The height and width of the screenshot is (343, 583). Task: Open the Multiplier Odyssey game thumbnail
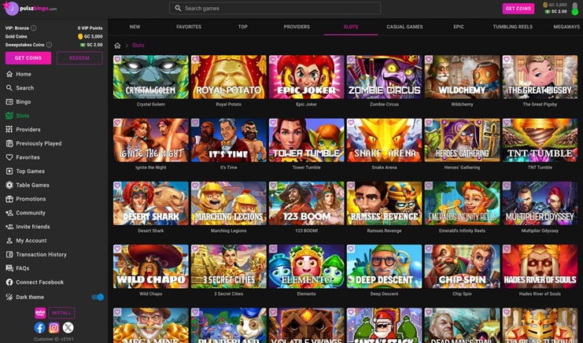[540, 203]
